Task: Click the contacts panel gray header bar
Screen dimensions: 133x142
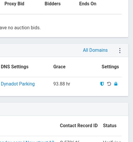Action: coord(64,109)
